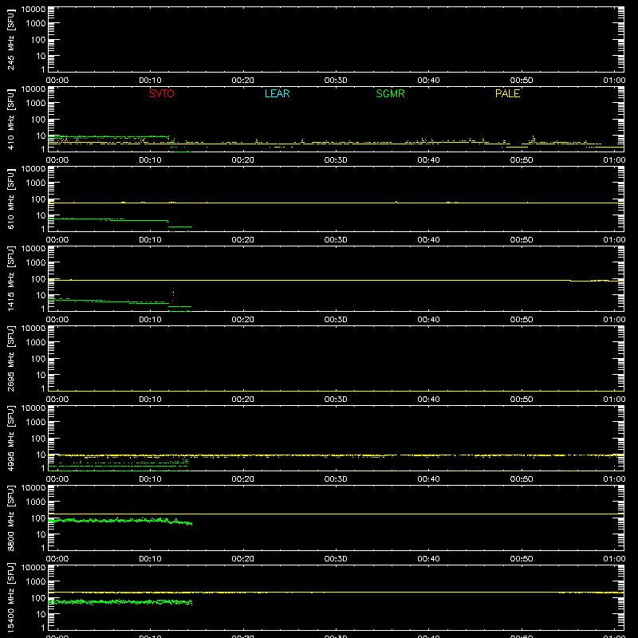Click the 10000 tick label on 8800 MHz panel

click(x=33, y=488)
